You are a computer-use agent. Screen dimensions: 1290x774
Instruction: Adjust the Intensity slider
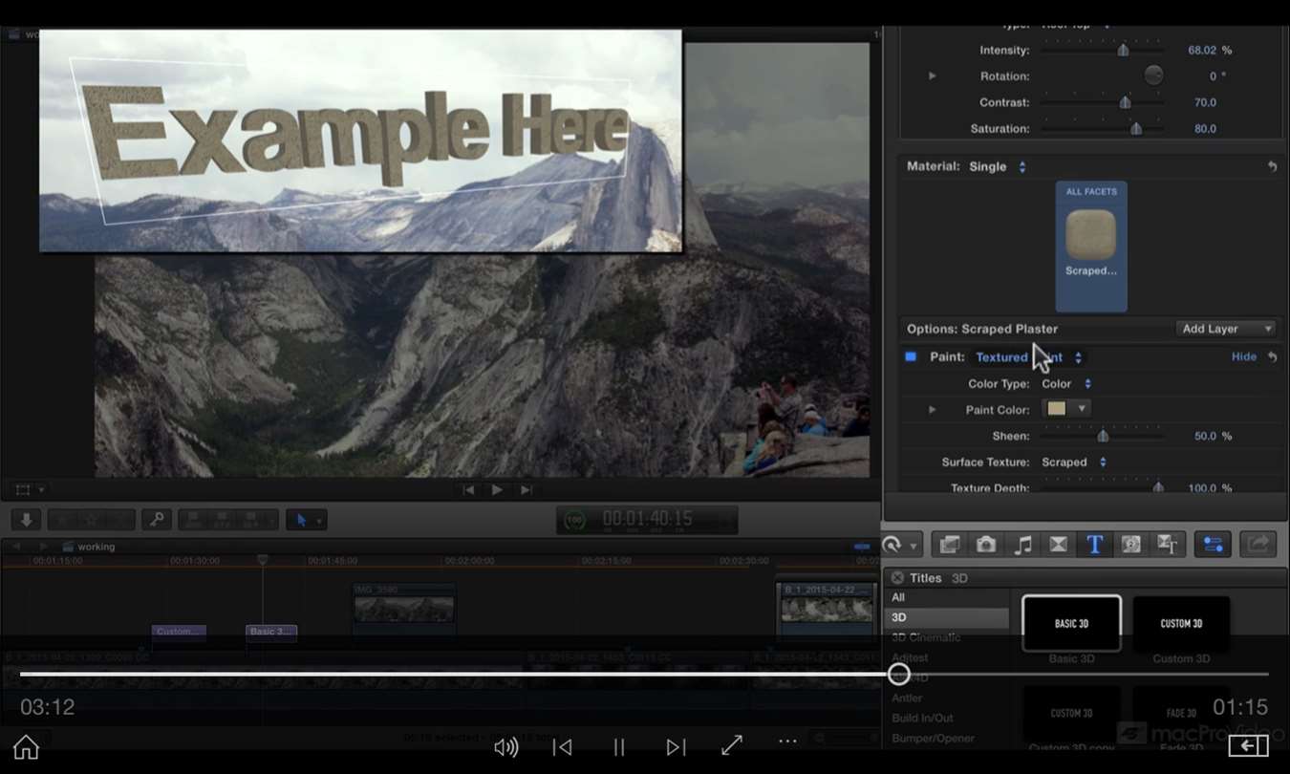tap(1124, 51)
